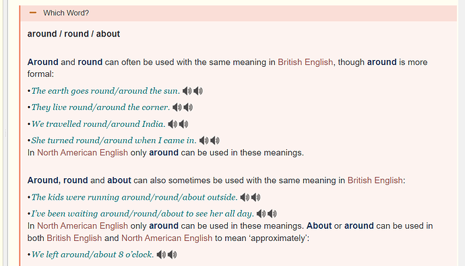Viewport: 465px width, 266px height.
Task: Open North American English link below 'She turned' sentence
Action: click(x=82, y=153)
